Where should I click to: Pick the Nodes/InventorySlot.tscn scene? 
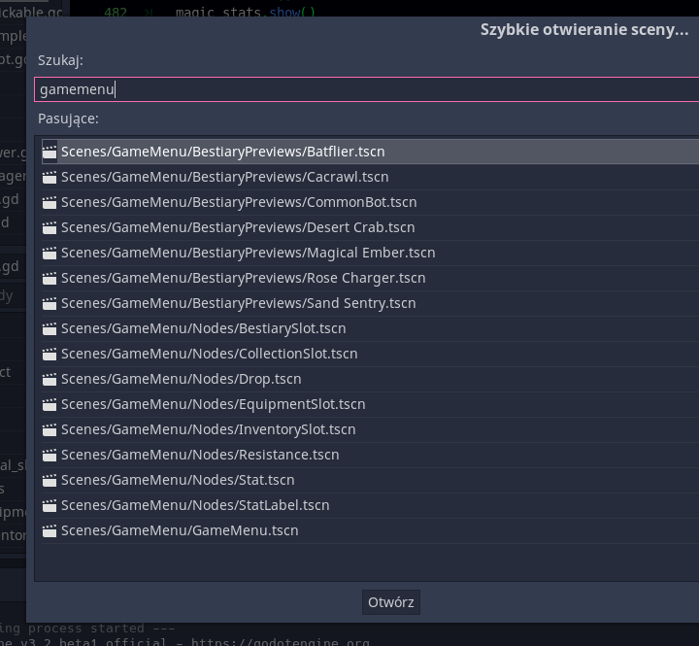(x=370, y=429)
